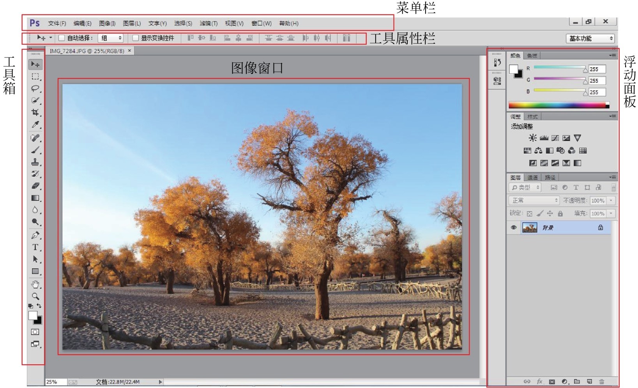Select the Dodge tool

click(x=35, y=222)
